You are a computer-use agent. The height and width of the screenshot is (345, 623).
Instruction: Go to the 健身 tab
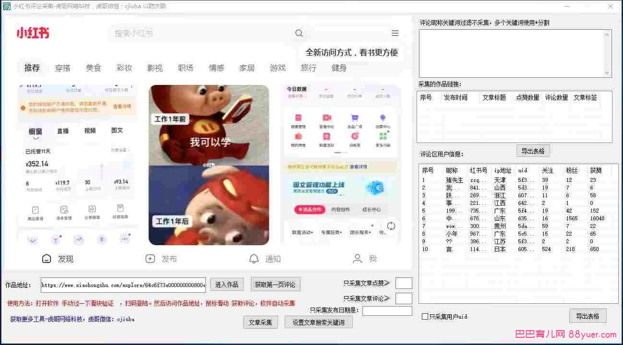[x=339, y=68]
